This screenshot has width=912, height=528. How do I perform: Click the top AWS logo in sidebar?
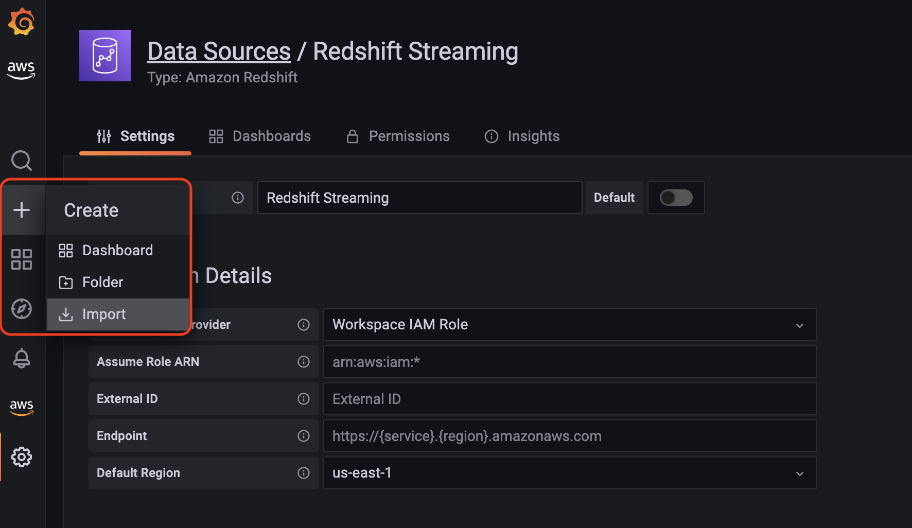pyautogui.click(x=21, y=70)
